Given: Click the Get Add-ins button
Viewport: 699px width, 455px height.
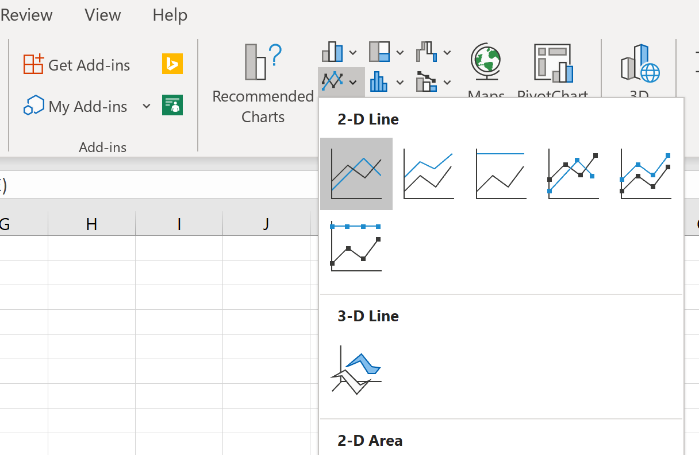Looking at the screenshot, I should click(x=77, y=65).
